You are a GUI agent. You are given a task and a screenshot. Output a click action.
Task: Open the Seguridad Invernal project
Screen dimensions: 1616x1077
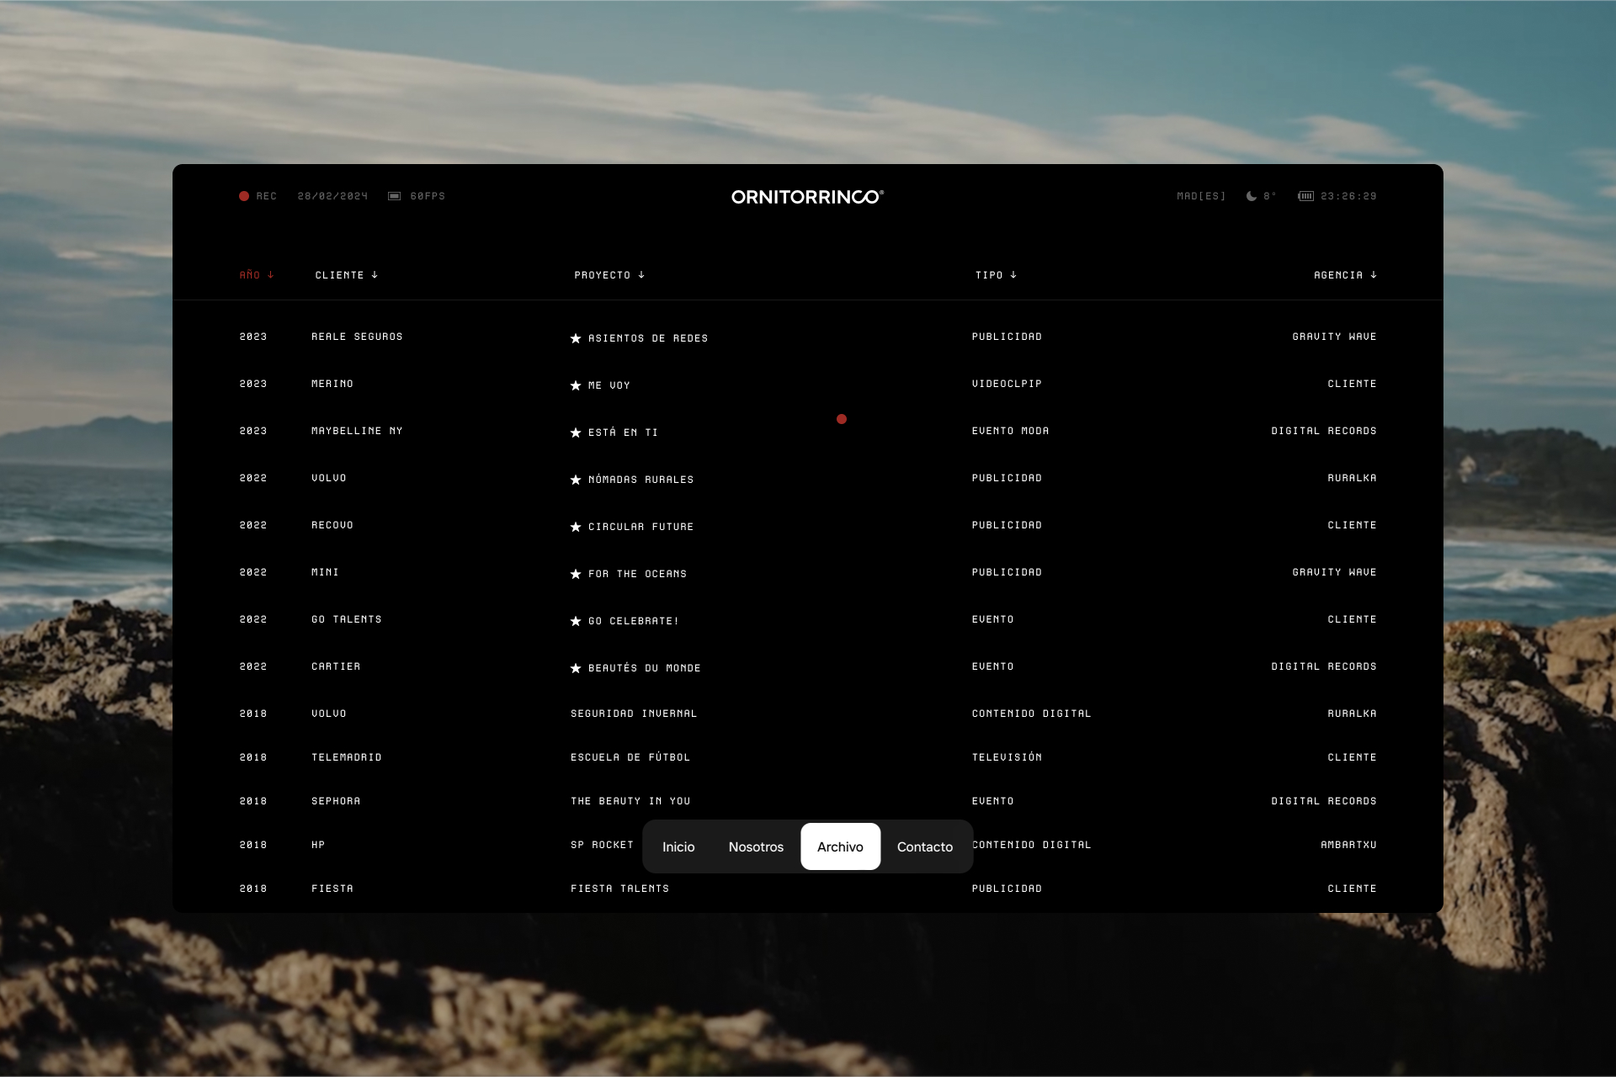point(634,714)
